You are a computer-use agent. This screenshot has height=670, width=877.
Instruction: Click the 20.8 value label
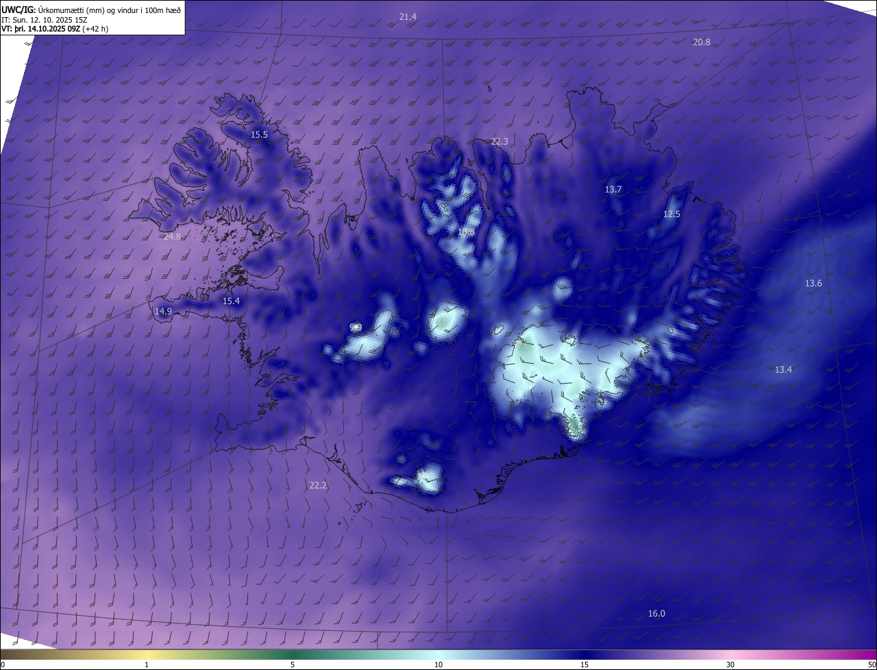(702, 42)
